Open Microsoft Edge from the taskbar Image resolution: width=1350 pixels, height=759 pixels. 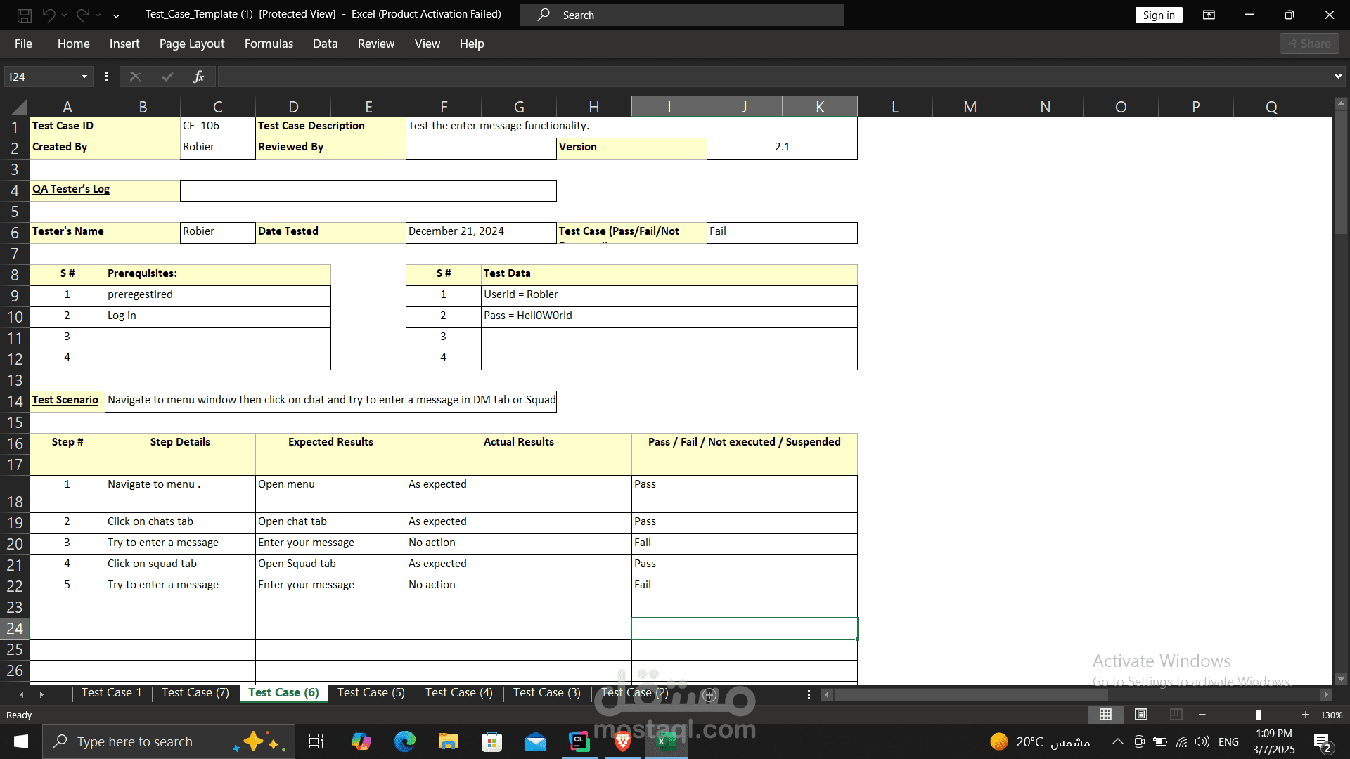[x=405, y=741]
